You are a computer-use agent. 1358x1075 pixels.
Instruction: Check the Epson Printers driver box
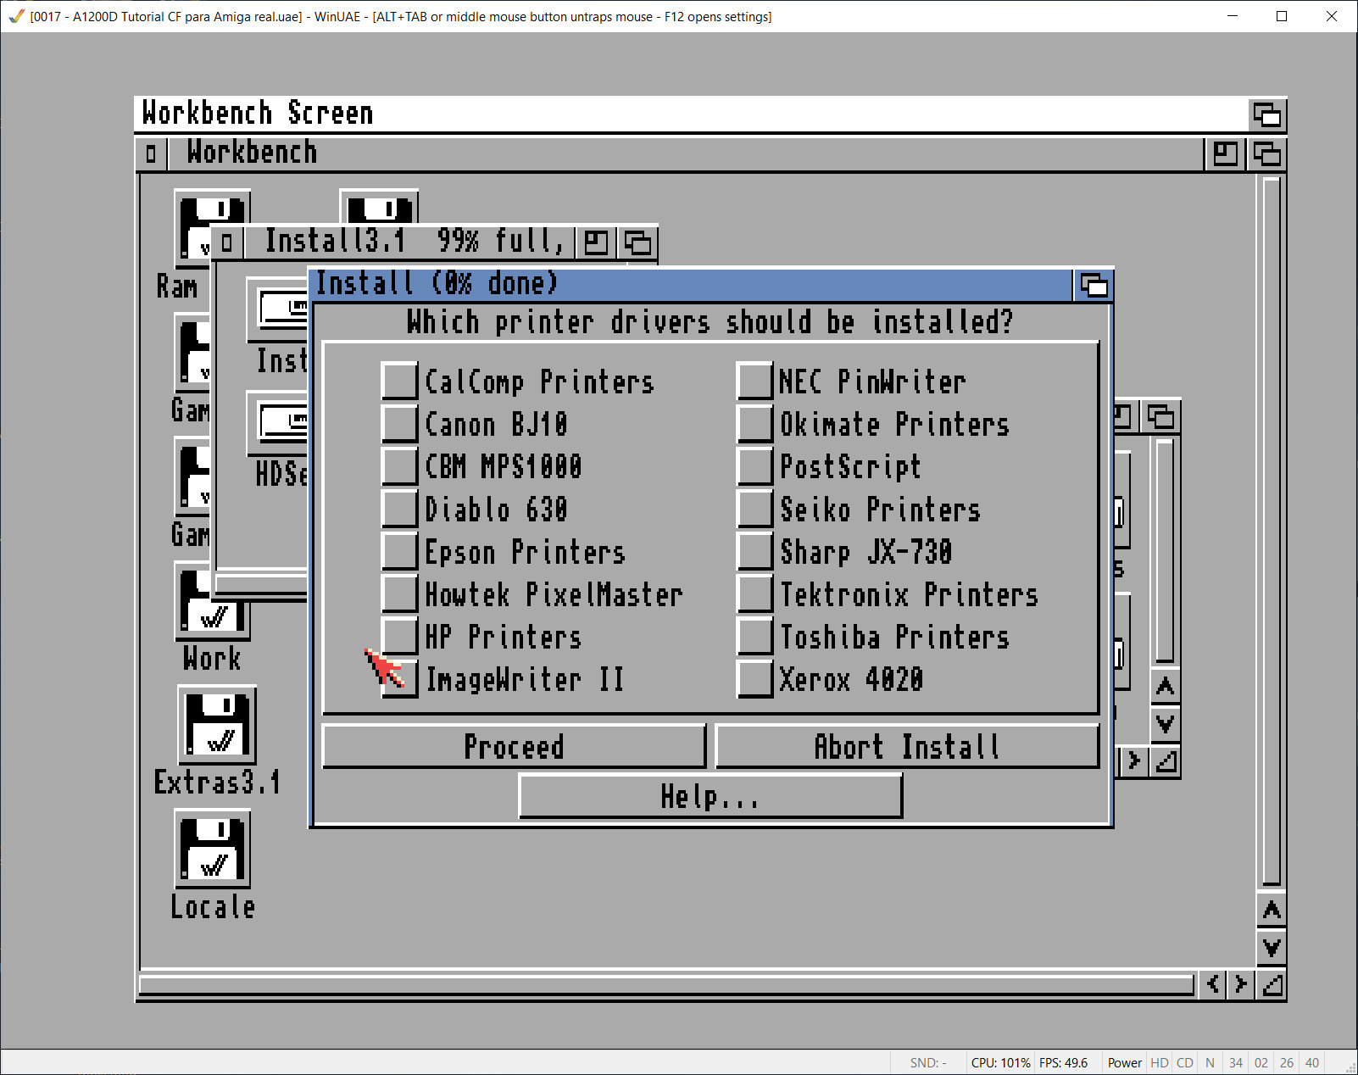click(399, 551)
